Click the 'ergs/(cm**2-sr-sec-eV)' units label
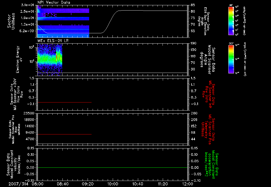This screenshot has width=271, height=187. pyautogui.click(x=245, y=59)
